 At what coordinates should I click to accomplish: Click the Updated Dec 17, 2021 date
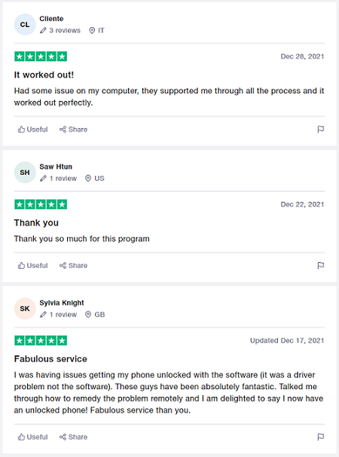coord(287,340)
